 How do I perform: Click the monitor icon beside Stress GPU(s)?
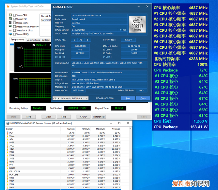10,34
